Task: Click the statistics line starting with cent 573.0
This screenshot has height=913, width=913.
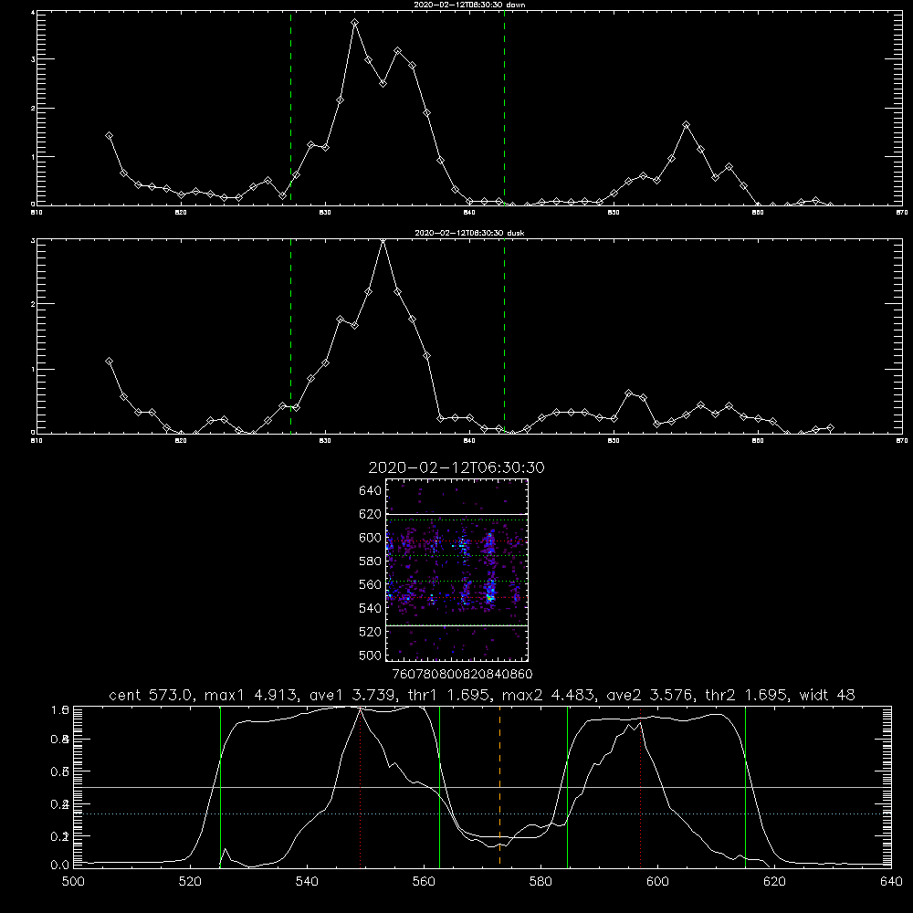Action: pyautogui.click(x=482, y=695)
